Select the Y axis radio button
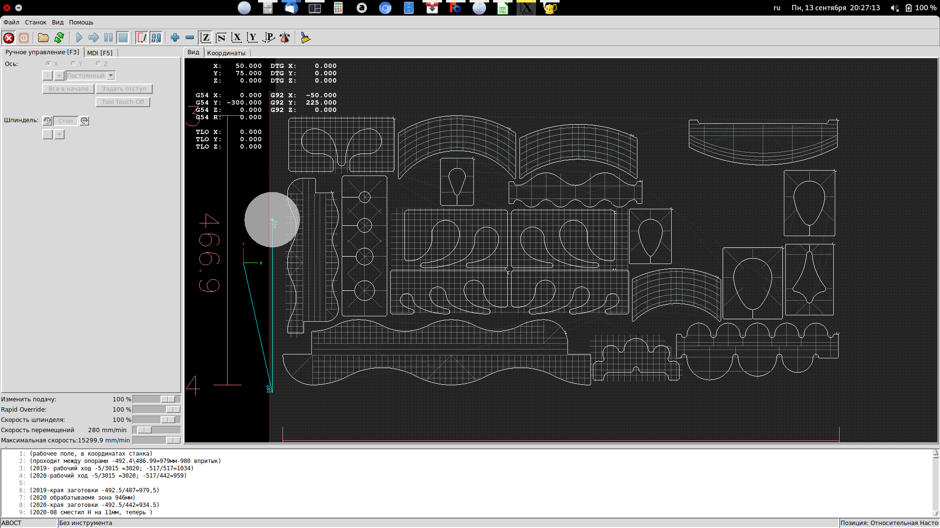 tap(73, 64)
